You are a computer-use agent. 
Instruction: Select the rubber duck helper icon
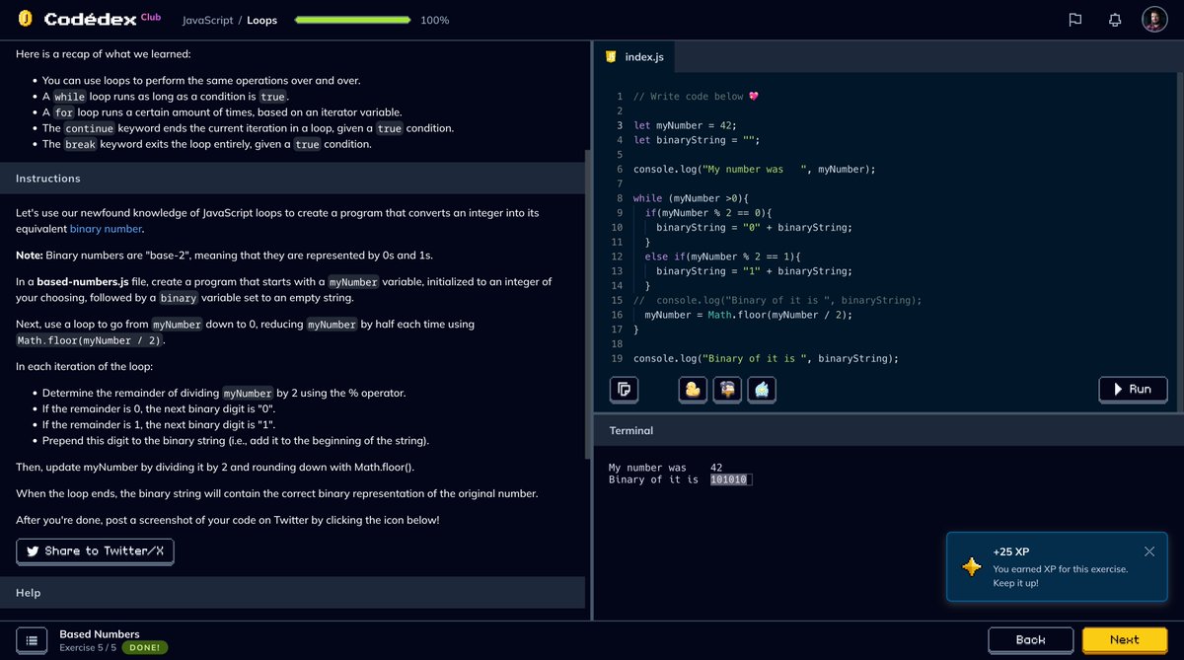click(x=692, y=390)
